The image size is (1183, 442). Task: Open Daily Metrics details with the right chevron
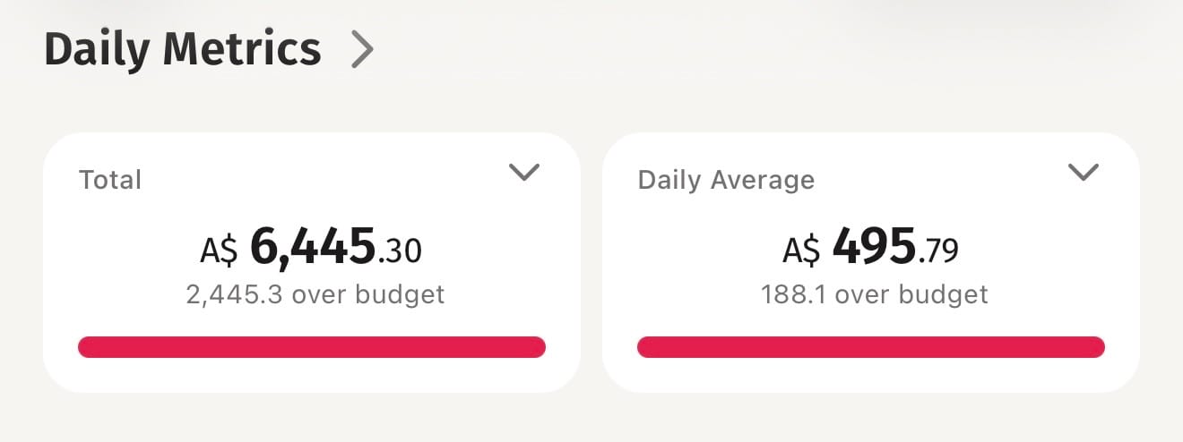pyautogui.click(x=362, y=50)
